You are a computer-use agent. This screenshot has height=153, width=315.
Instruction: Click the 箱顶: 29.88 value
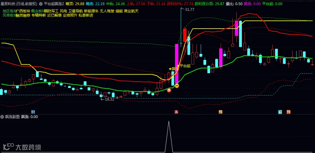coord(75,4)
